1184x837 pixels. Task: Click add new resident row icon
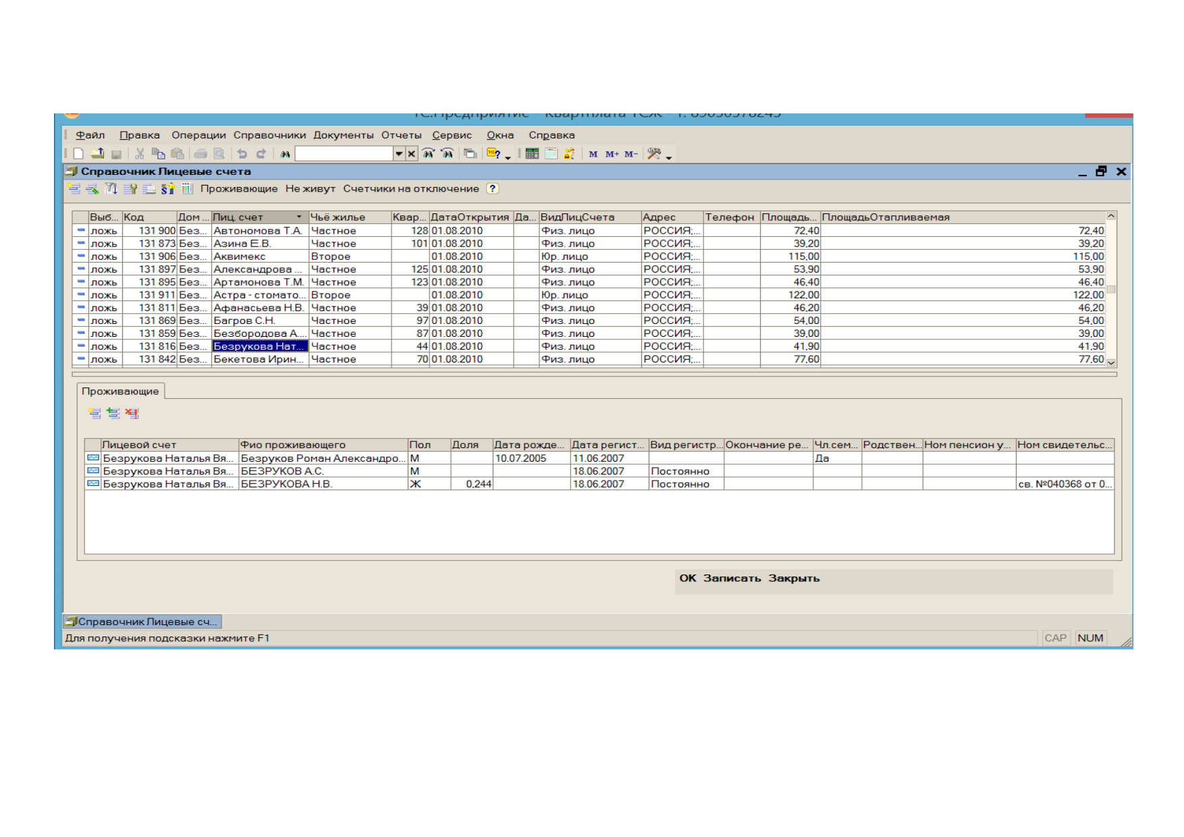[x=95, y=414]
